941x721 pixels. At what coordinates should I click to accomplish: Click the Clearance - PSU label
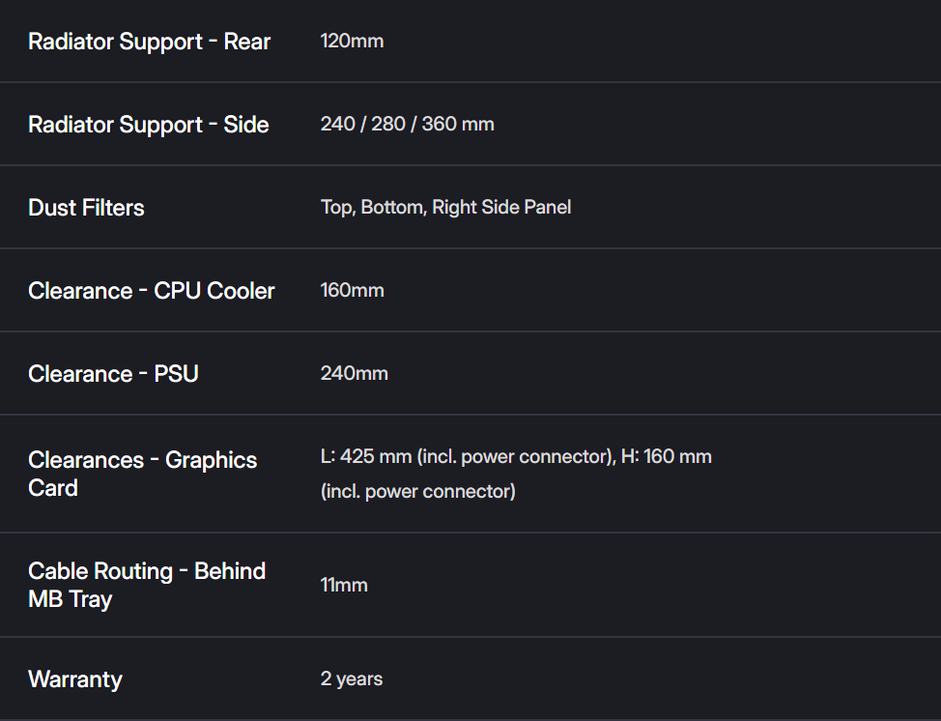[x=113, y=374]
